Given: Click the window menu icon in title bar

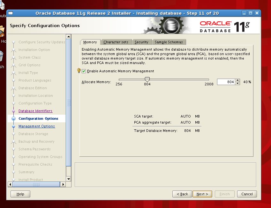Looking at the screenshot, I should point(10,13).
